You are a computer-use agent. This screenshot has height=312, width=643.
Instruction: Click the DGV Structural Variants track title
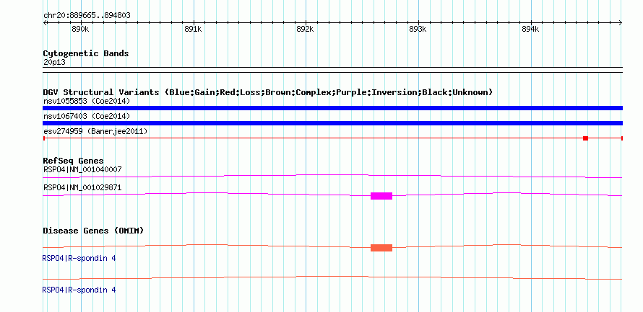click(x=267, y=92)
